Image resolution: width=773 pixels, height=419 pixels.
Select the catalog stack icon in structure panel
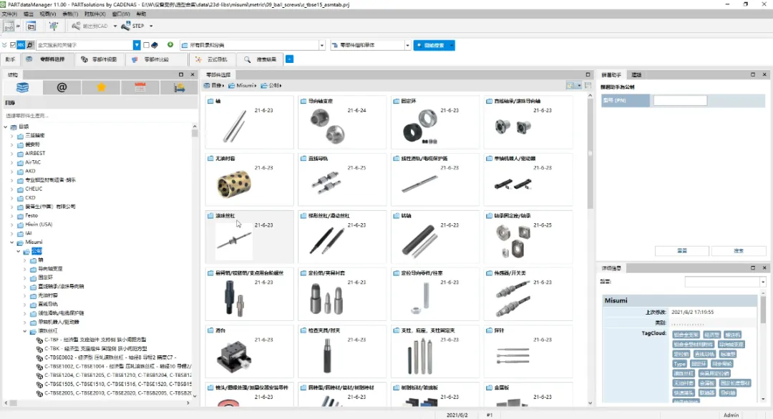click(22, 88)
